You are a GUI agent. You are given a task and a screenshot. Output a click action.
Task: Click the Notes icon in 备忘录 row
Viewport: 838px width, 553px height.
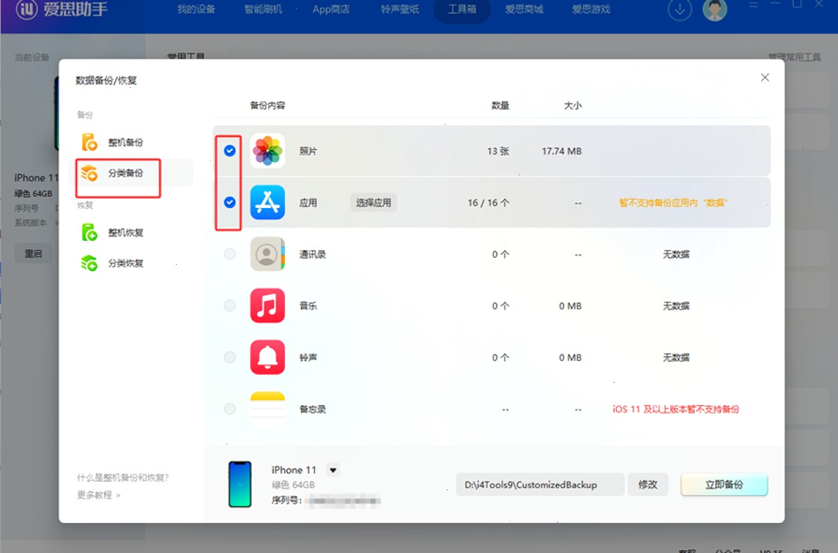click(x=267, y=409)
